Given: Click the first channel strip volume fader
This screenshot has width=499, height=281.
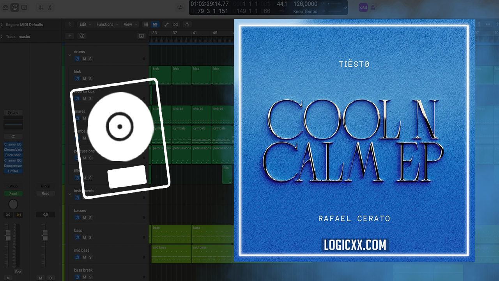Looking at the screenshot, I should 8,235.
